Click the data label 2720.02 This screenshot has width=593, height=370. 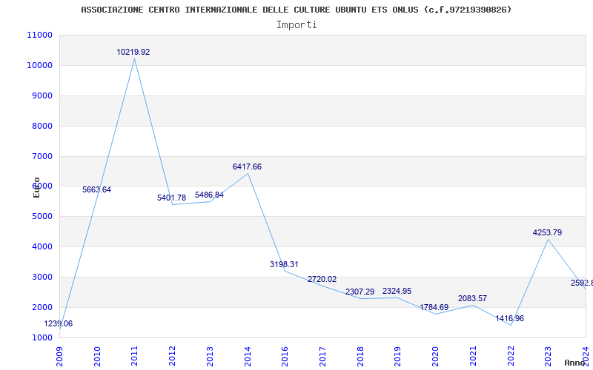(x=322, y=279)
